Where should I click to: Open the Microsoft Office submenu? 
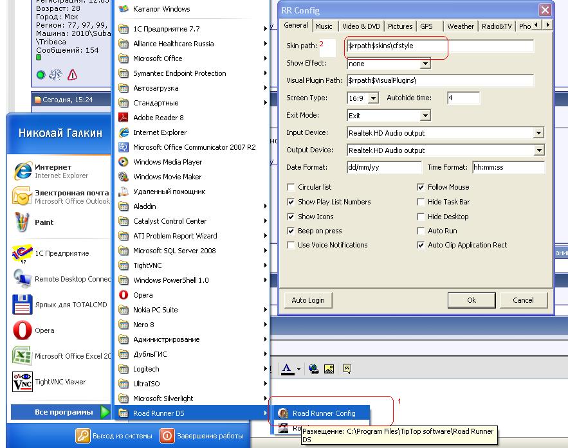tap(158, 58)
